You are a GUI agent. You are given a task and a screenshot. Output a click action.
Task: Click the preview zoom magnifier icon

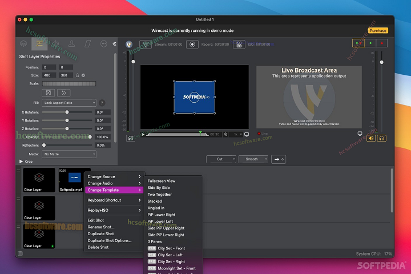(x=225, y=134)
